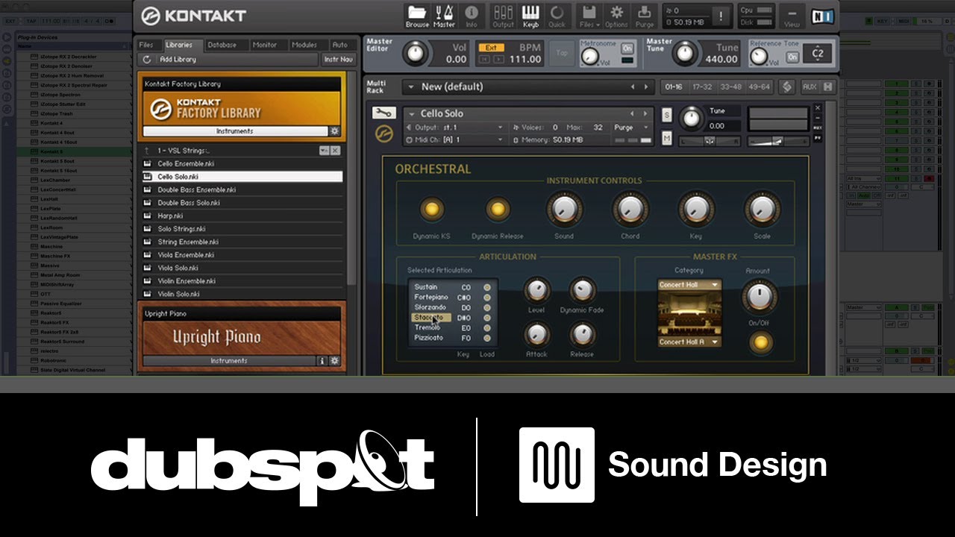Select next Cello Solo instrument arrow

[x=646, y=113]
